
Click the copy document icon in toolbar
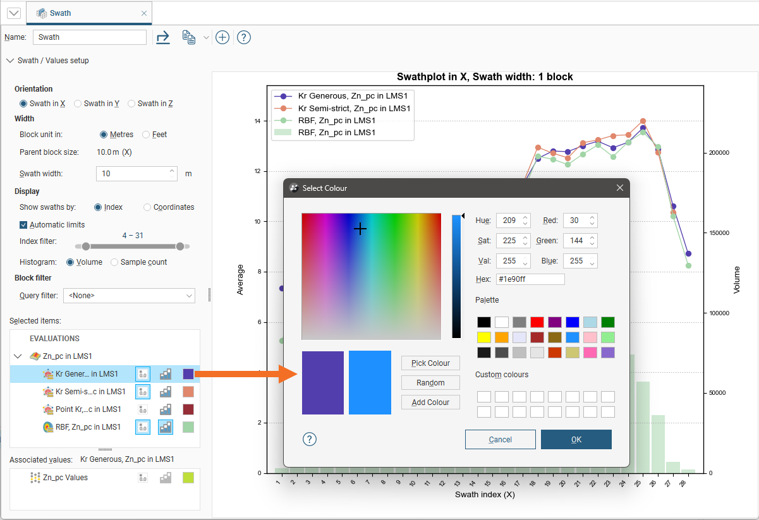pos(188,37)
